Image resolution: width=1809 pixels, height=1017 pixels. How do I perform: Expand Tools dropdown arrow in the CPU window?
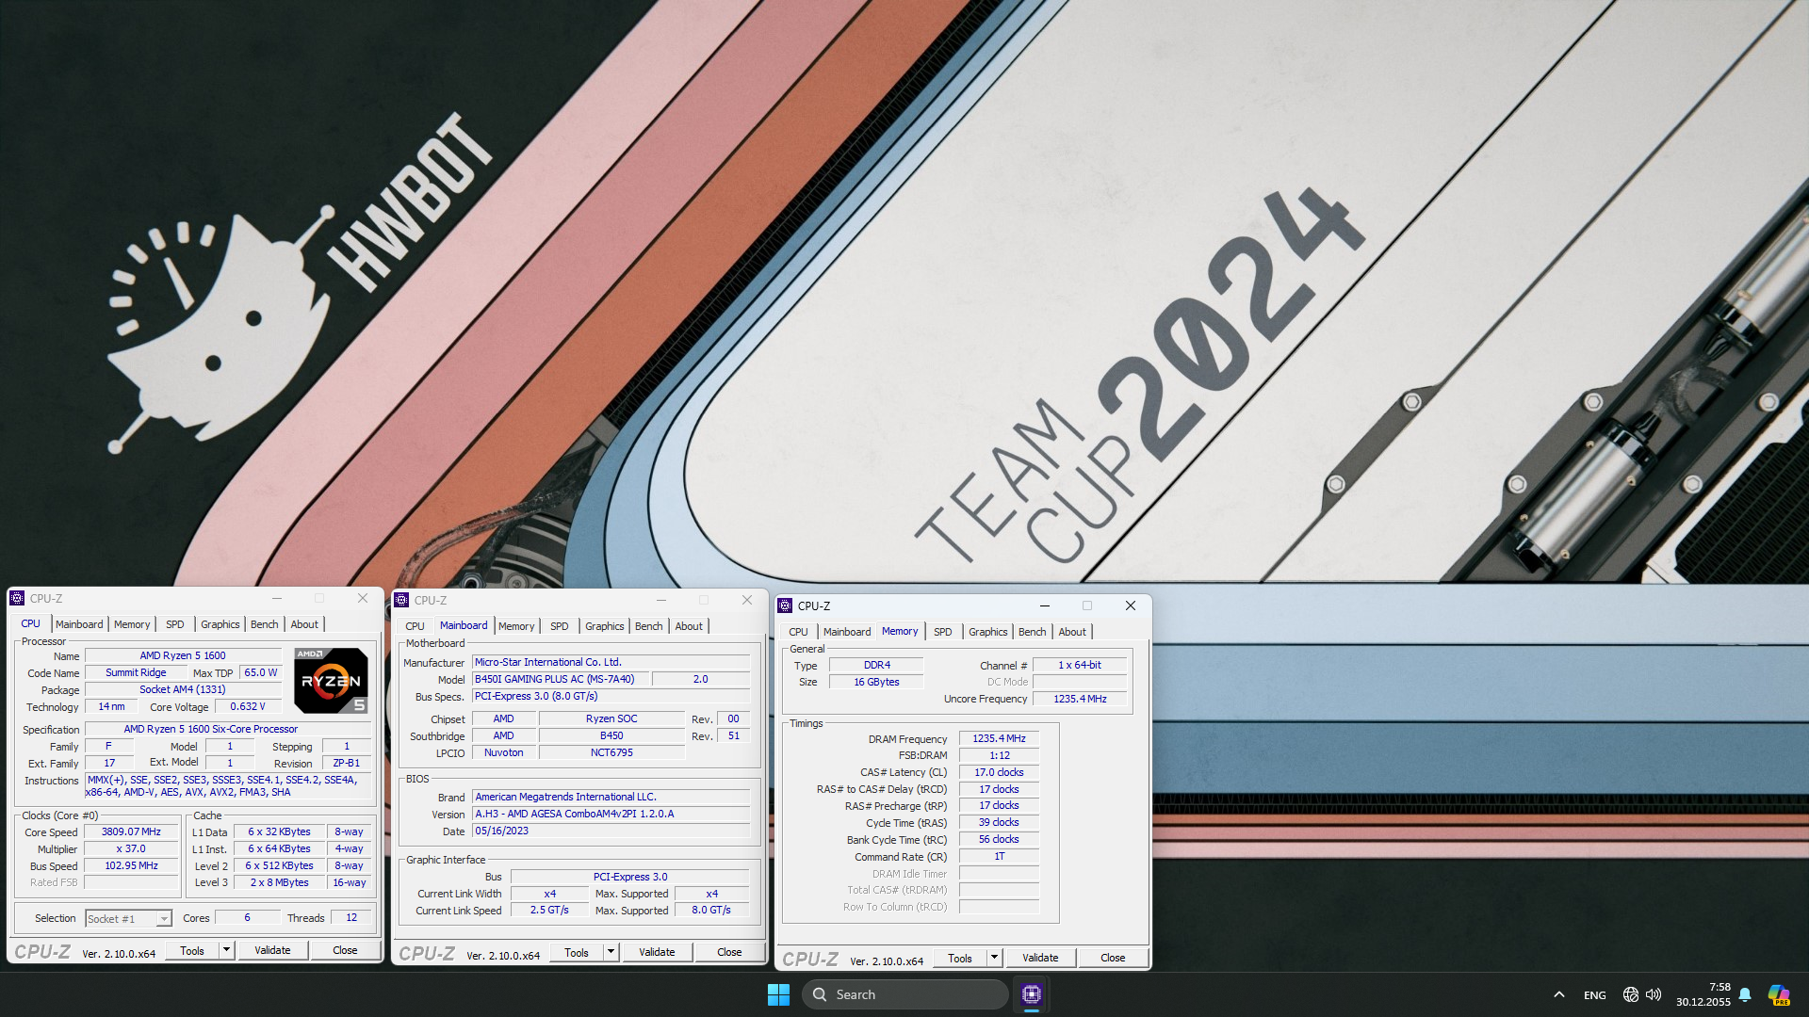[226, 951]
